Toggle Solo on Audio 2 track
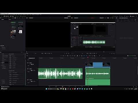Image resolution: width=138 pixels, height=103 pixels. click(33, 81)
